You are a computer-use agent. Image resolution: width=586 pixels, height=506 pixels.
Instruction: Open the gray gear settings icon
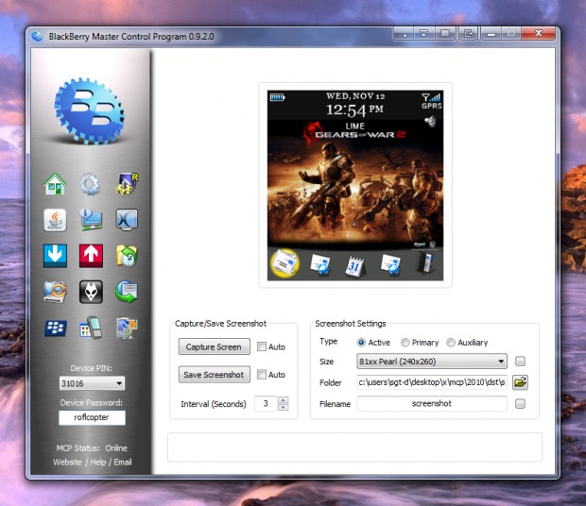[x=90, y=183]
